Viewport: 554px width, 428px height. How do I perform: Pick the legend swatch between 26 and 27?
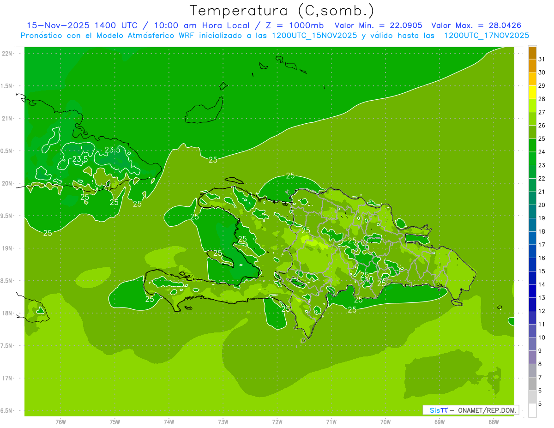pos(532,119)
